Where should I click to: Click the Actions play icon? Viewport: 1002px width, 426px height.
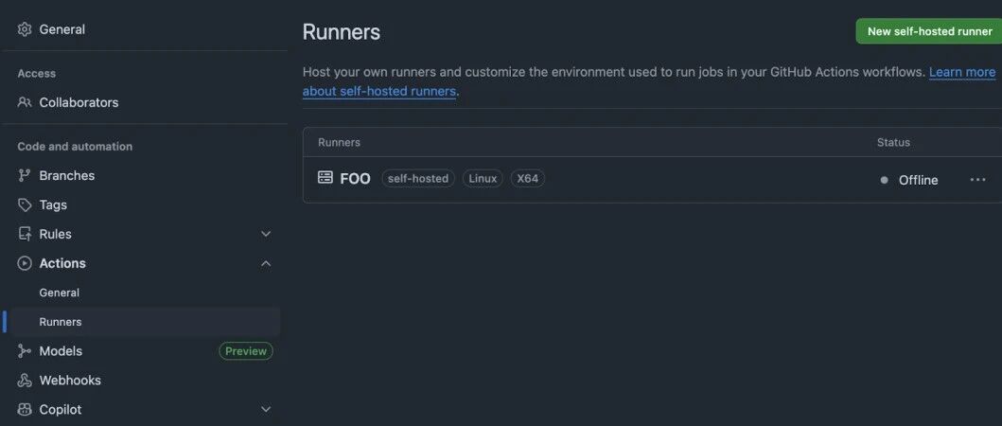pyautogui.click(x=25, y=263)
